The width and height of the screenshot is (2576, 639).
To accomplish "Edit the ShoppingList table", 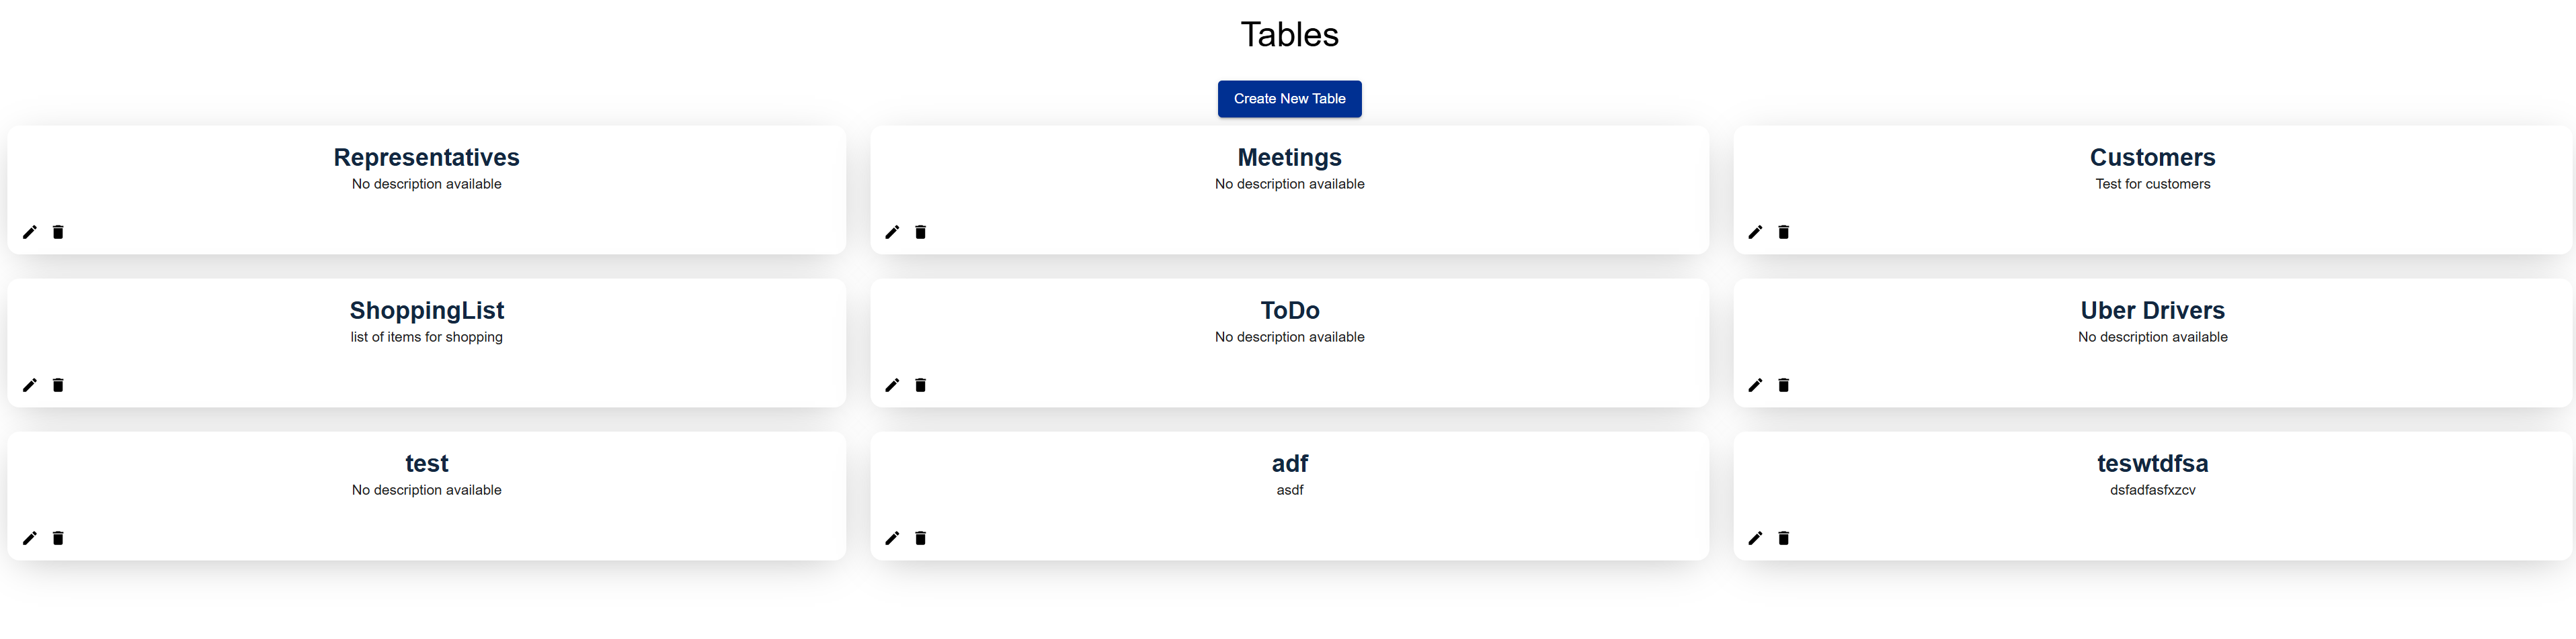I will pos(30,385).
